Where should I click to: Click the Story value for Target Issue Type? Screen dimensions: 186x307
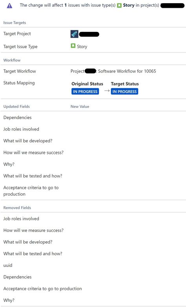click(82, 46)
